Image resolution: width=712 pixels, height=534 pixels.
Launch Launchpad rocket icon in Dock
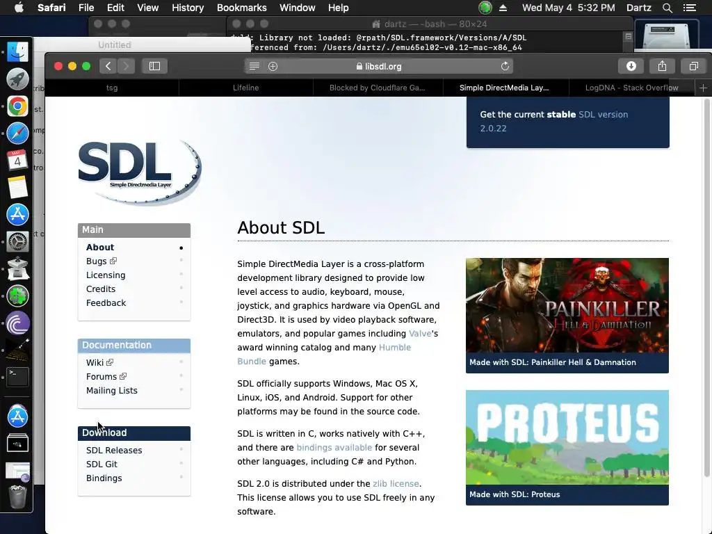pos(17,79)
